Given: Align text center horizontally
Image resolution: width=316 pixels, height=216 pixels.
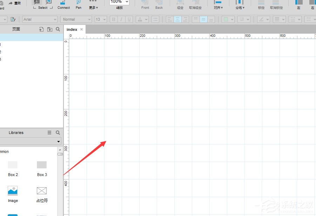Looking at the screenshot, I should [177, 19].
